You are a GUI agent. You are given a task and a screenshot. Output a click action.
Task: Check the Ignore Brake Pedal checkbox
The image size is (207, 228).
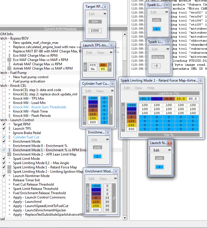pyautogui.click(x=4, y=133)
